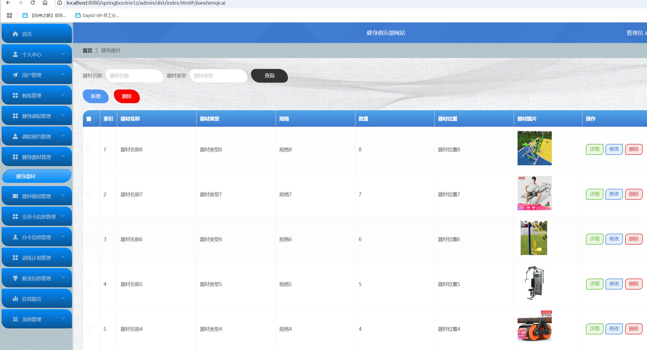Click the browser back arrow

8,3
